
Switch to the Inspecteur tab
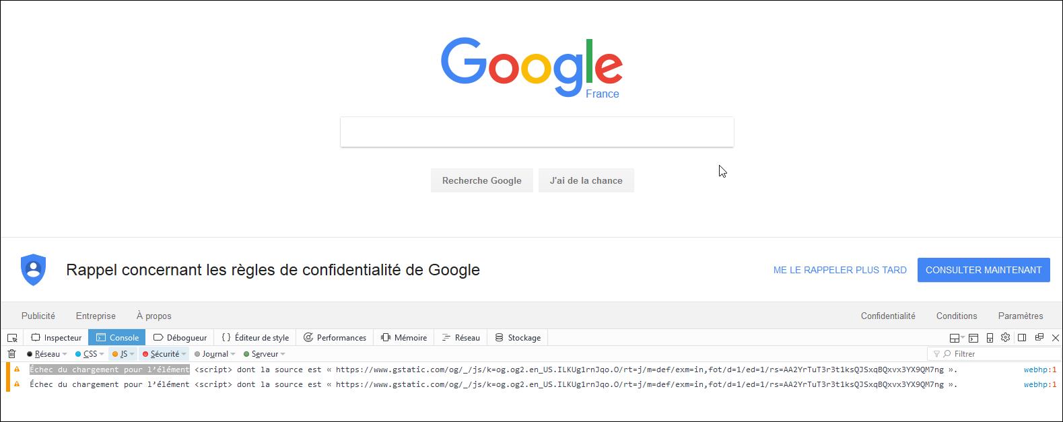[57, 338]
